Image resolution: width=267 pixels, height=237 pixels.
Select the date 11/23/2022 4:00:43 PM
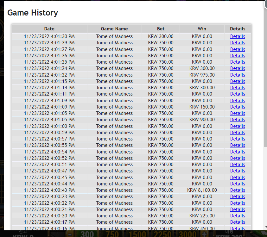[x=49, y=190]
